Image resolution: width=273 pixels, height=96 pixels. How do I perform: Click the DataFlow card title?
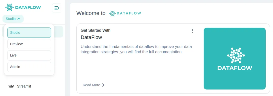(91, 37)
